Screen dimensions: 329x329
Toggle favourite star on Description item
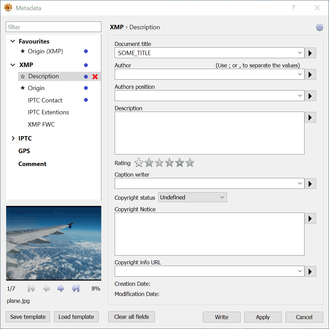pos(23,77)
